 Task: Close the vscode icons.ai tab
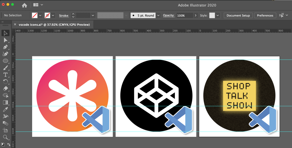[15, 25]
